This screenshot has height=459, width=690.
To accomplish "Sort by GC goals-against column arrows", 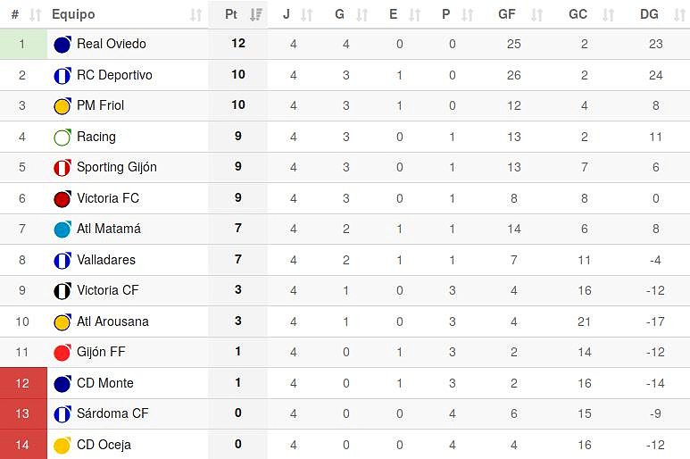I will [608, 14].
